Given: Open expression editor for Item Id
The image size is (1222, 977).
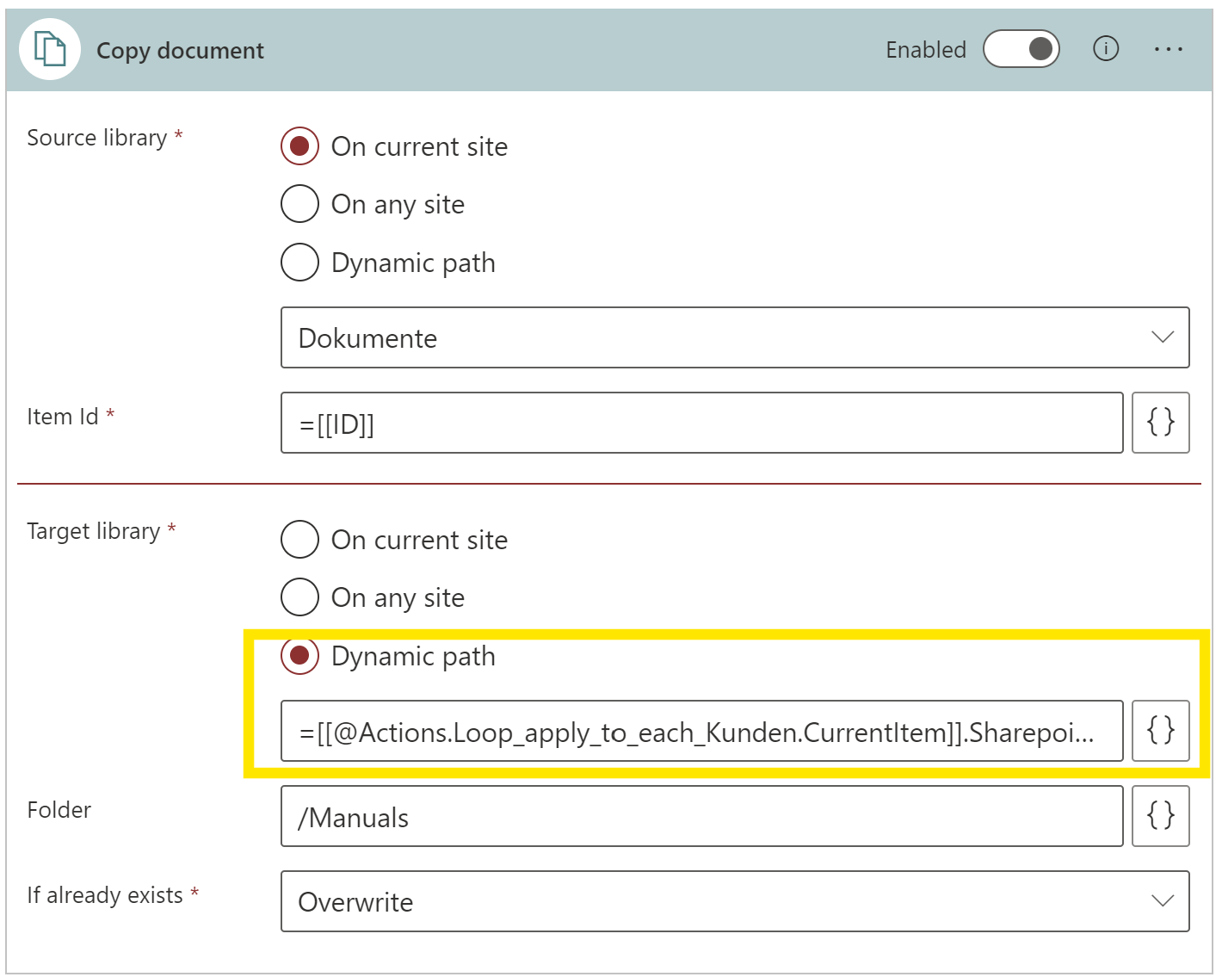Looking at the screenshot, I should [x=1160, y=423].
